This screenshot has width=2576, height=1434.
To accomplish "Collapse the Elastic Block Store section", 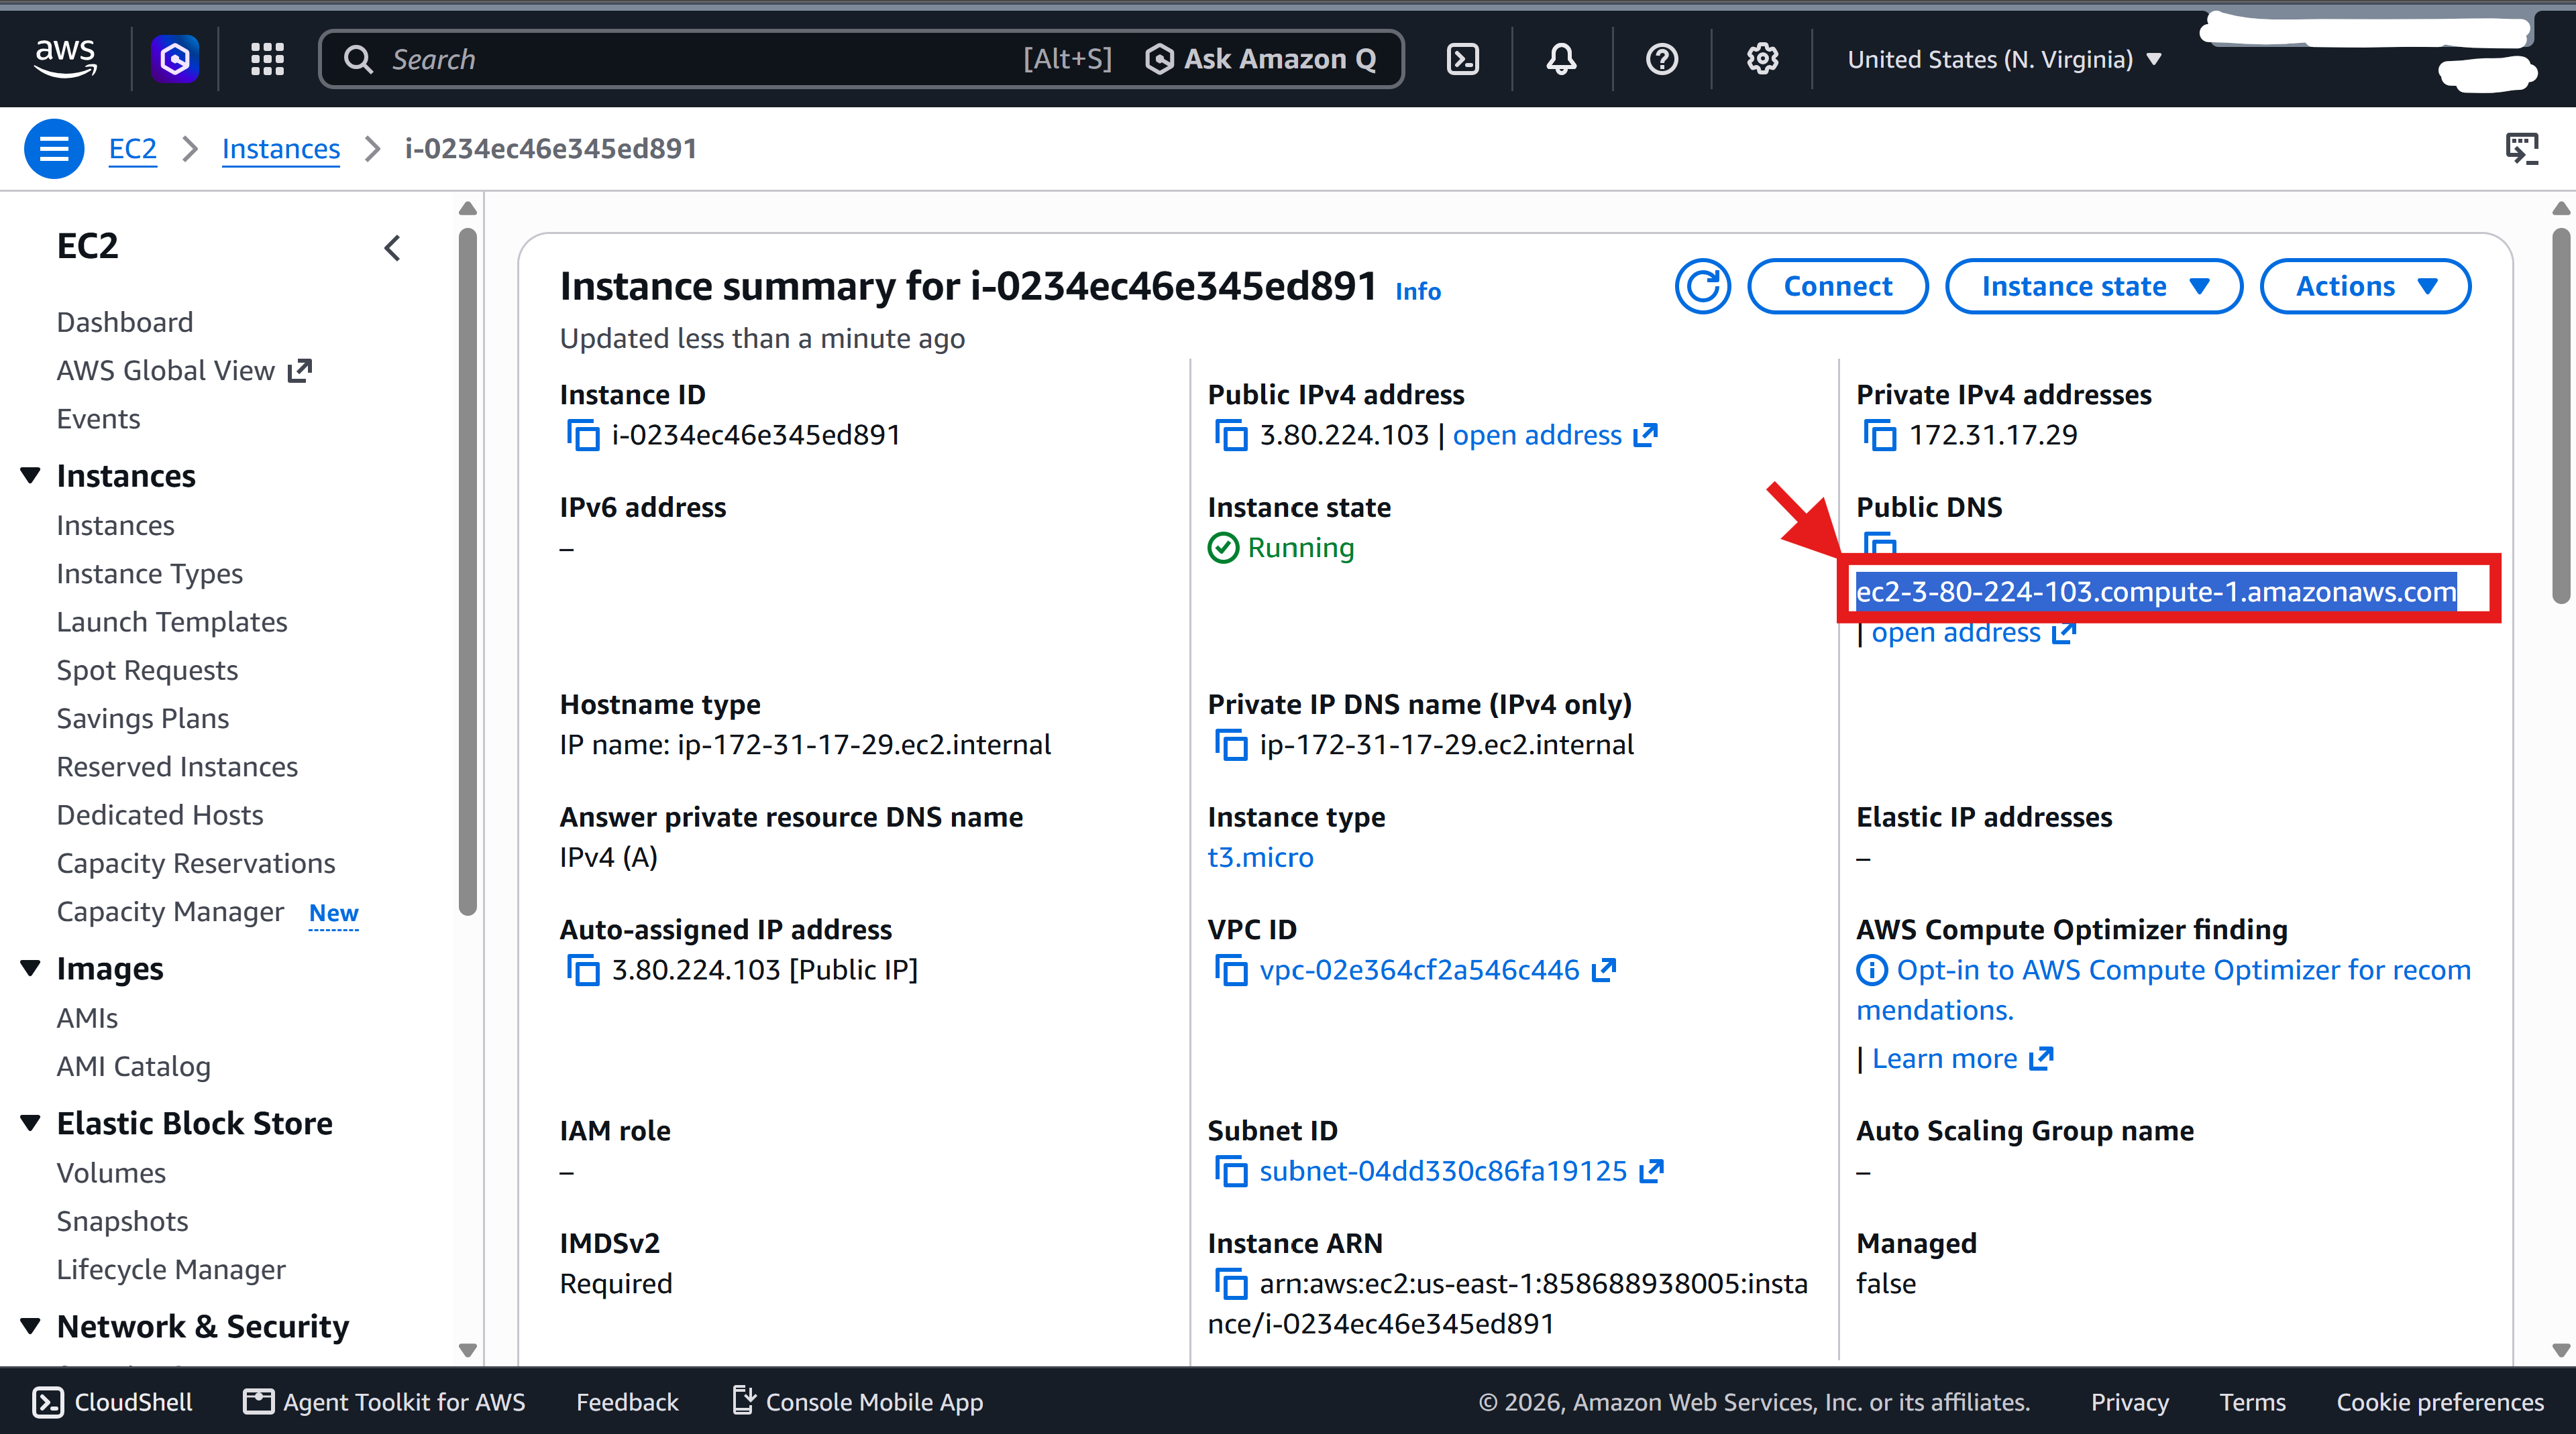I will 31,1123.
